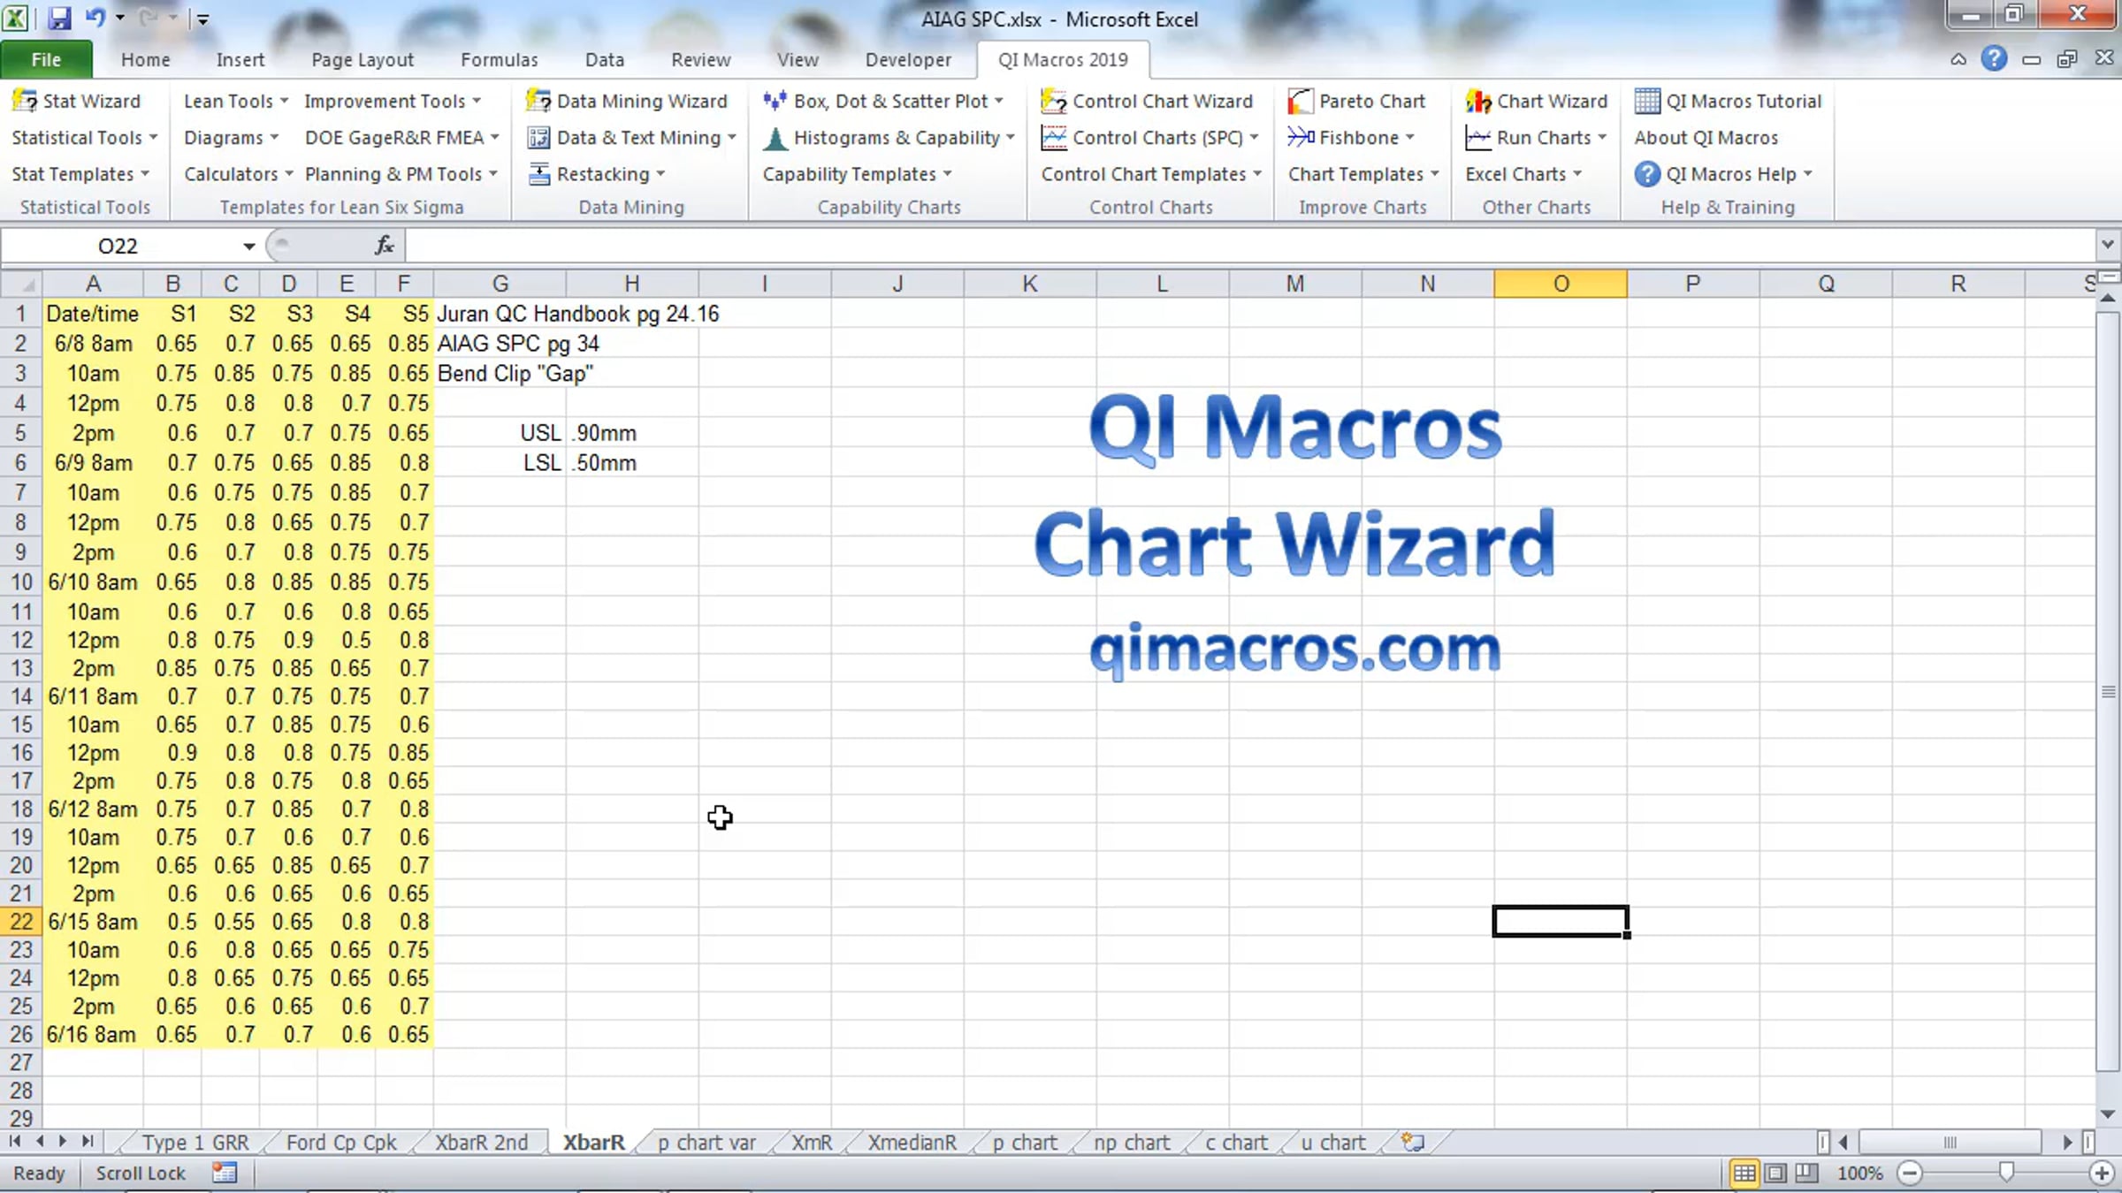Click the Name Box showing O22

pos(118,247)
